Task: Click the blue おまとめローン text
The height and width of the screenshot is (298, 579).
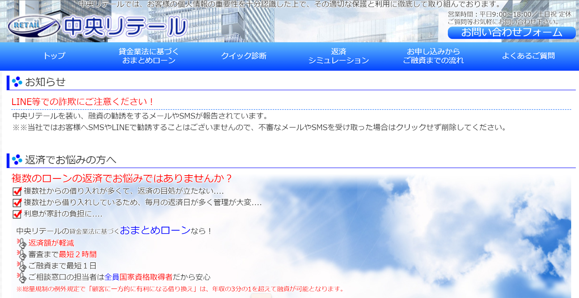Action: (x=155, y=230)
